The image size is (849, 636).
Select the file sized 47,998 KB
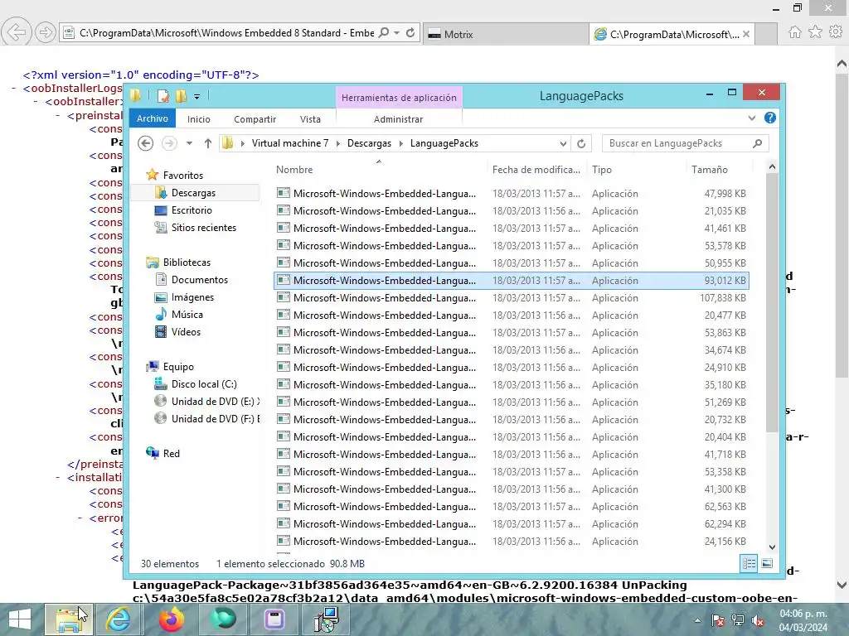click(511, 194)
